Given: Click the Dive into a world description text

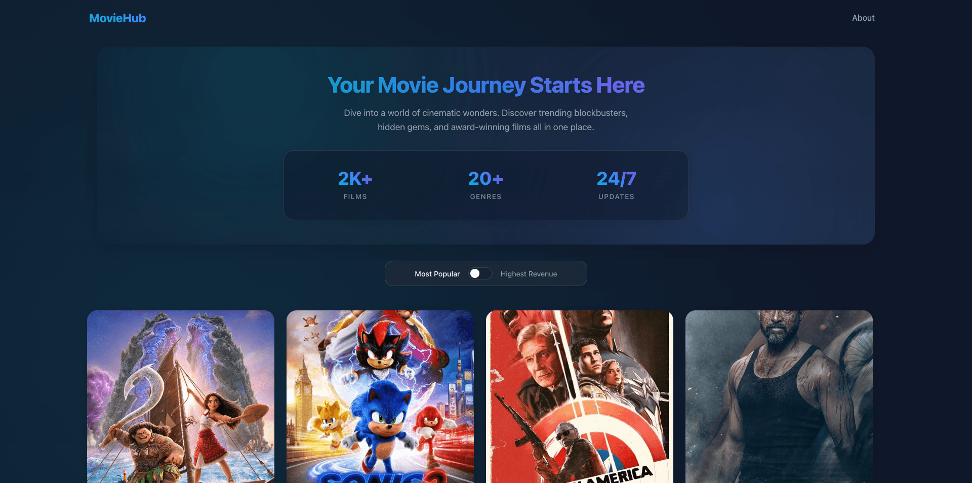Looking at the screenshot, I should (486, 120).
